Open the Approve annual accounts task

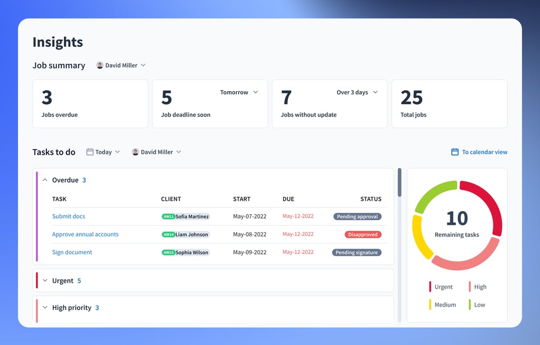click(x=85, y=234)
